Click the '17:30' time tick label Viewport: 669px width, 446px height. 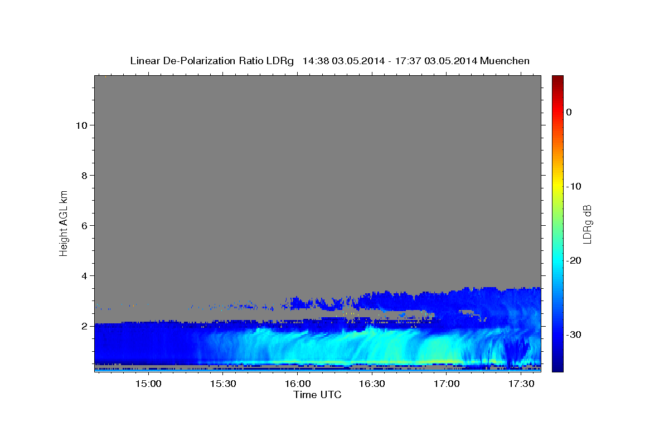521,384
